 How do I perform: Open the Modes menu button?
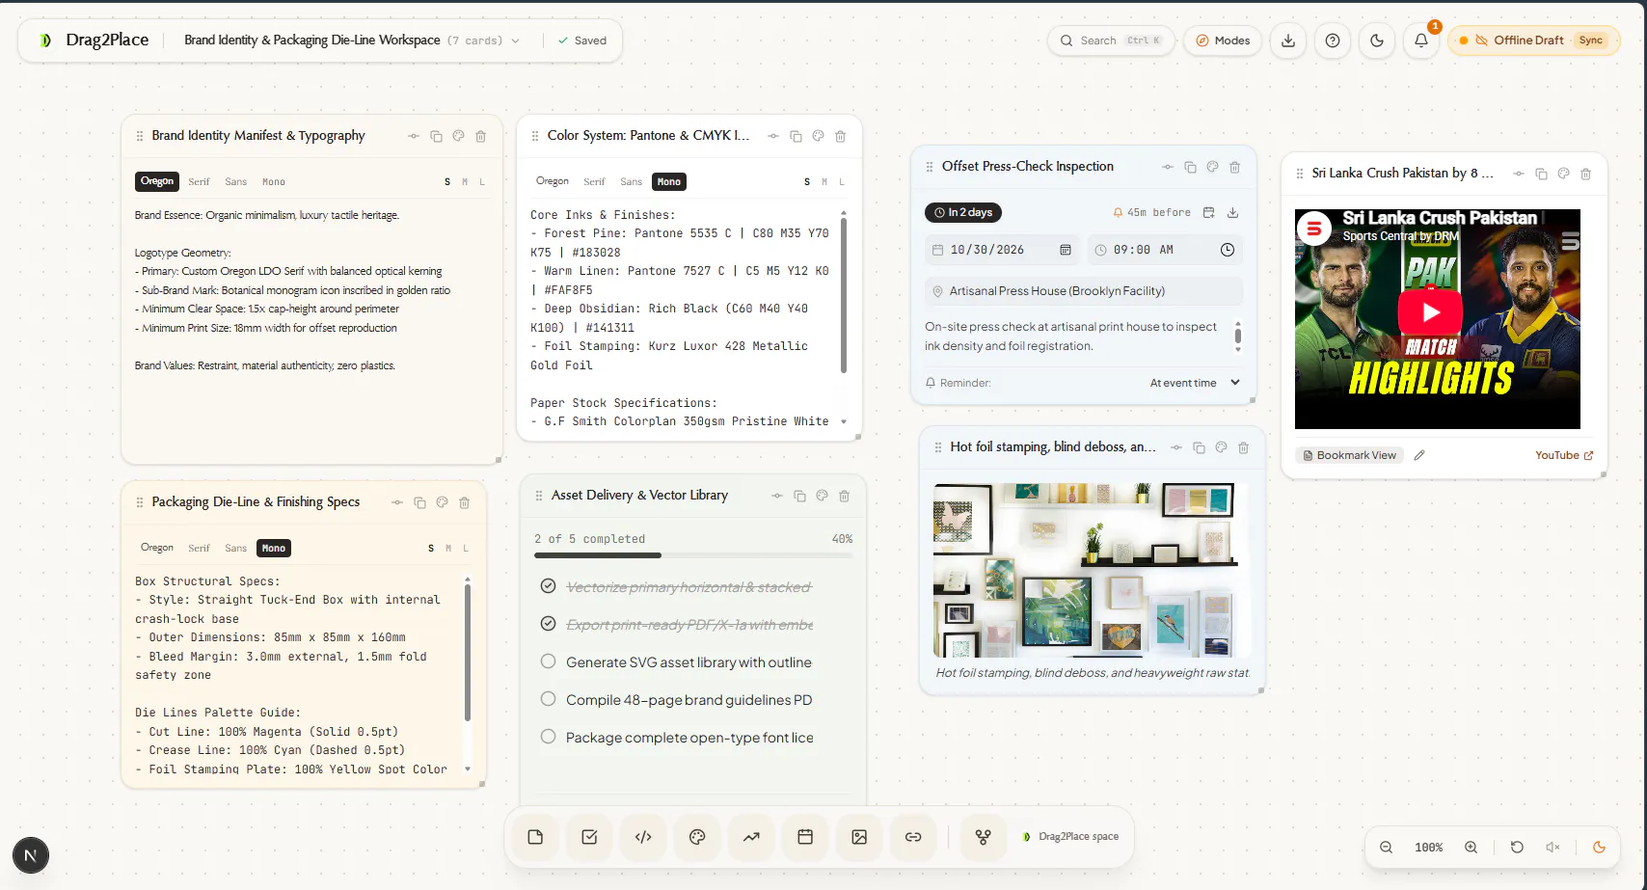(x=1223, y=40)
